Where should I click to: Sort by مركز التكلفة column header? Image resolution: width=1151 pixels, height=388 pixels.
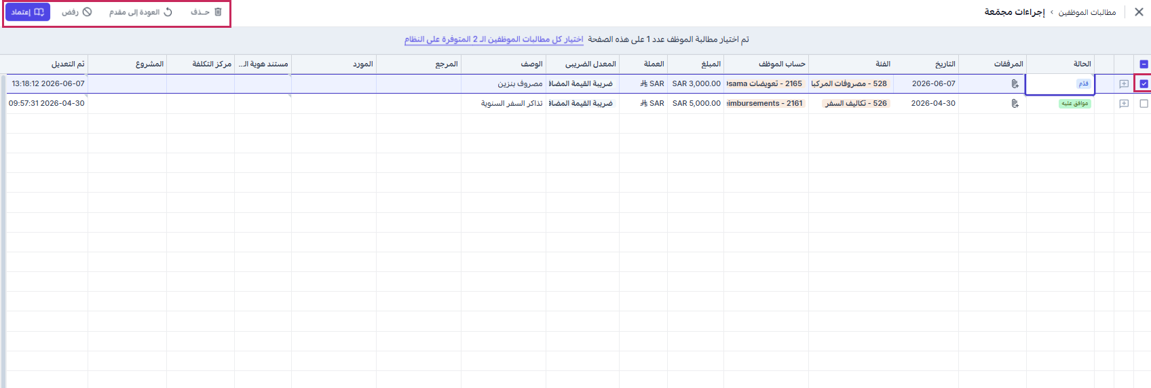coord(201,64)
